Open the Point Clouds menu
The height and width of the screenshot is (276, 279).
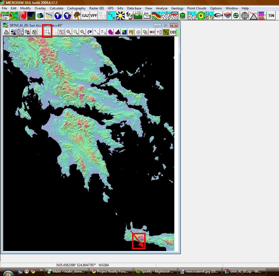point(197,8)
